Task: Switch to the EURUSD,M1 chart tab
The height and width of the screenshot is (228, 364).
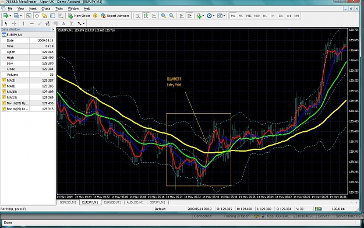Action: 112,202
